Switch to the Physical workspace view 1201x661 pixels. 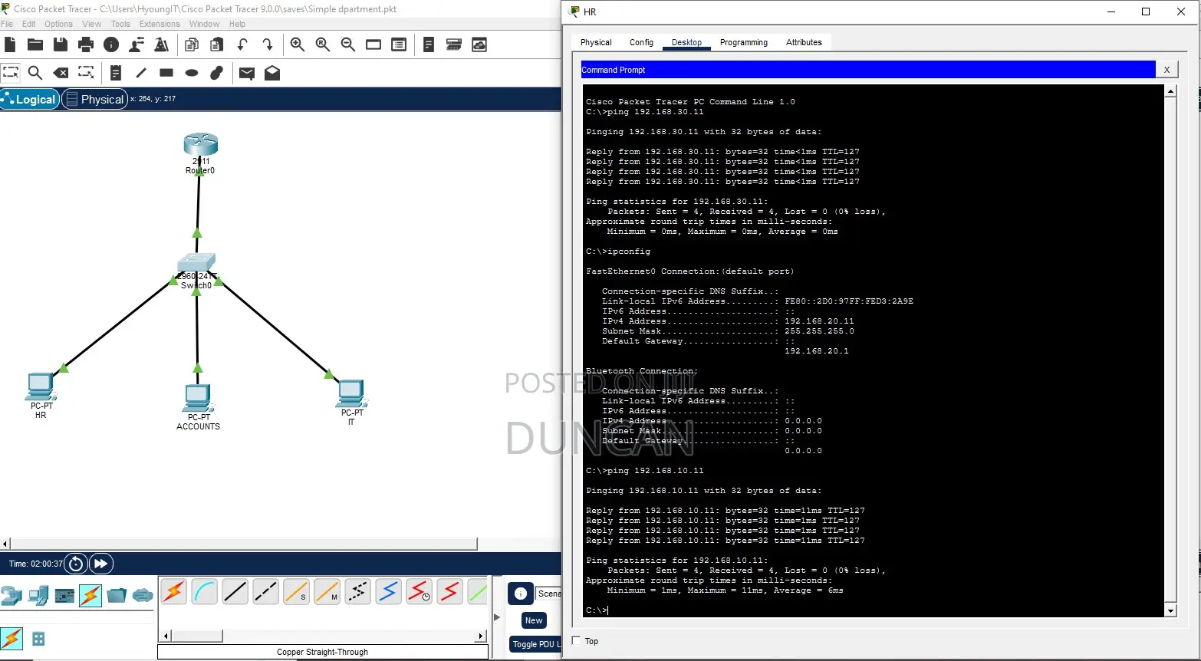pyautogui.click(x=94, y=99)
